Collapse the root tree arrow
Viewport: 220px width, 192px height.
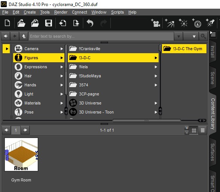click(6, 49)
